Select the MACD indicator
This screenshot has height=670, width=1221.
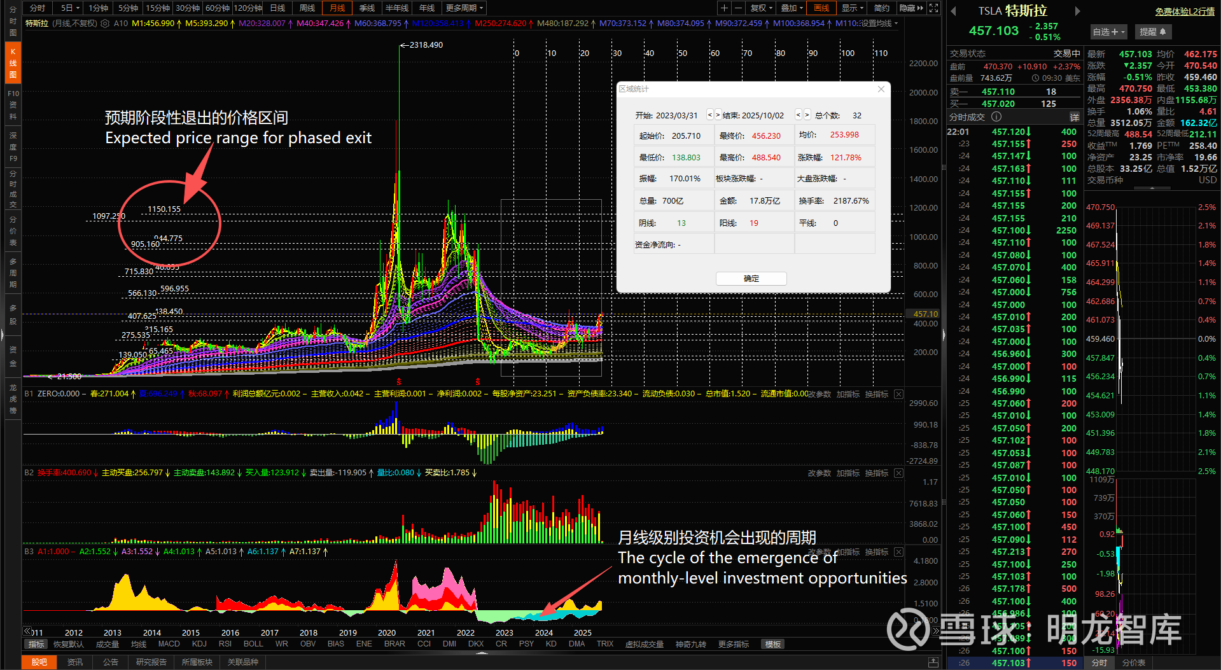169,644
